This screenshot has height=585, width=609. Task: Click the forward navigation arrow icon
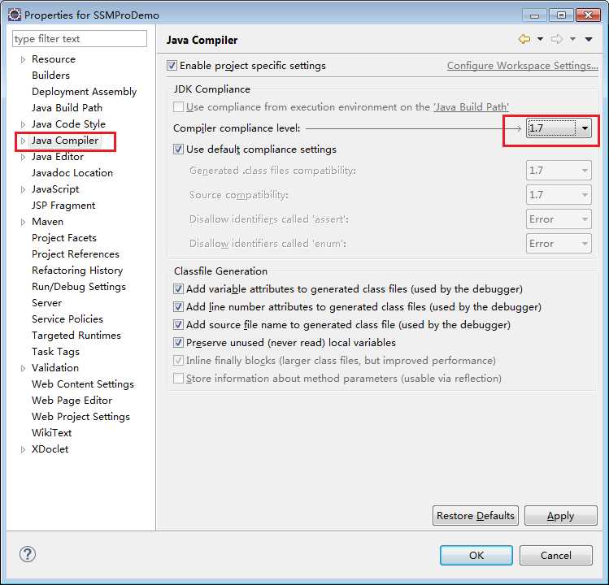point(557,39)
